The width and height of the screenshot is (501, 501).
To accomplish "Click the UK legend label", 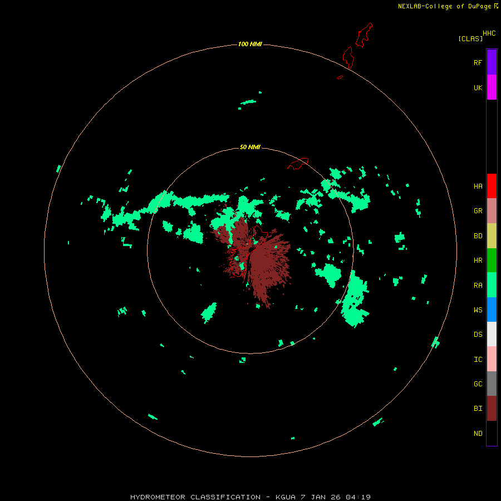I will click(x=478, y=87).
